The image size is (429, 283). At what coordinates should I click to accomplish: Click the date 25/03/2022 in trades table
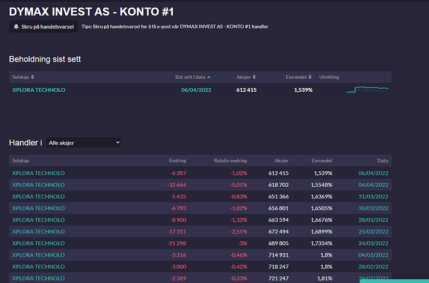click(373, 231)
